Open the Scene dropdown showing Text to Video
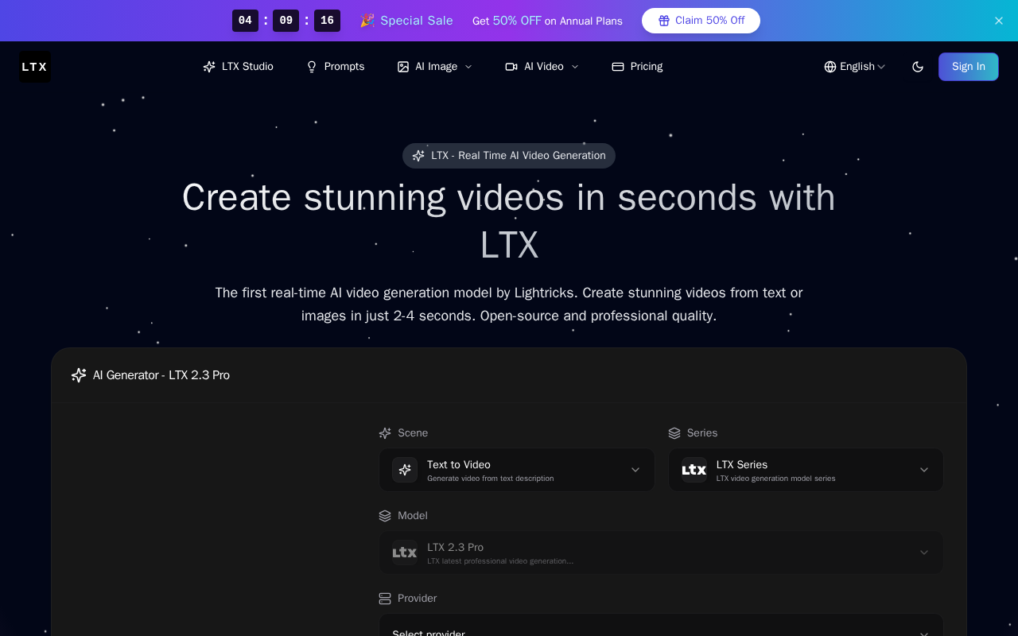 tap(517, 470)
